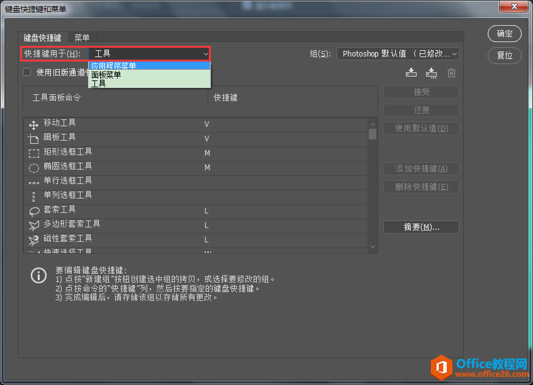The image size is (533, 385).
Task: Save all changes to current shortcut set
Action: [x=411, y=73]
